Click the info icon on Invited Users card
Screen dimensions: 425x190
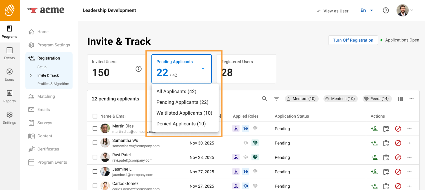[x=139, y=69]
